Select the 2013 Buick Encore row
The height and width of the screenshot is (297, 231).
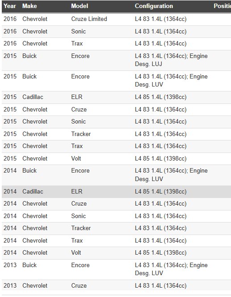(x=116, y=269)
